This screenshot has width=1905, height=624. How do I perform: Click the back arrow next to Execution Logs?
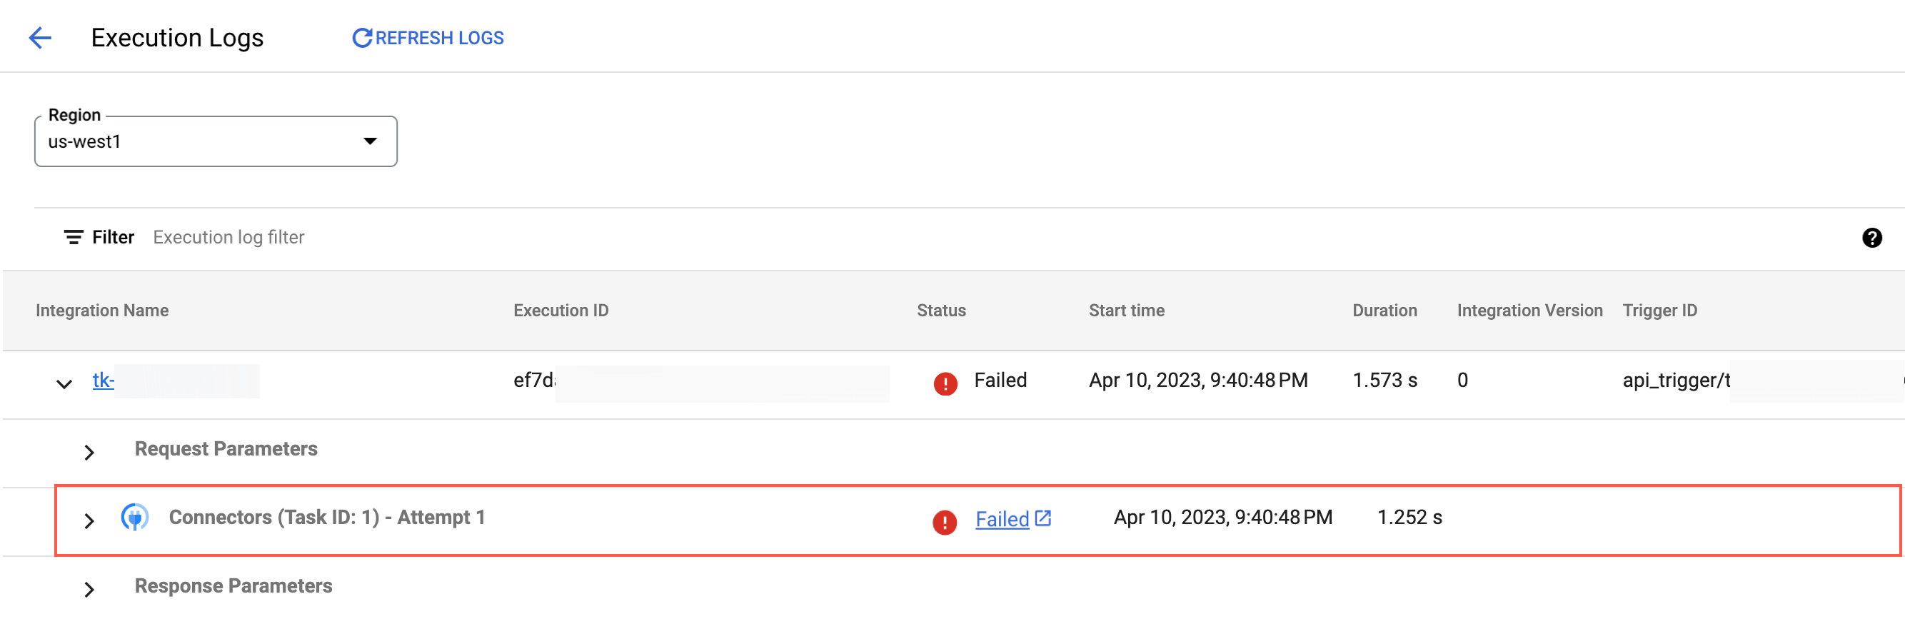pos(41,37)
